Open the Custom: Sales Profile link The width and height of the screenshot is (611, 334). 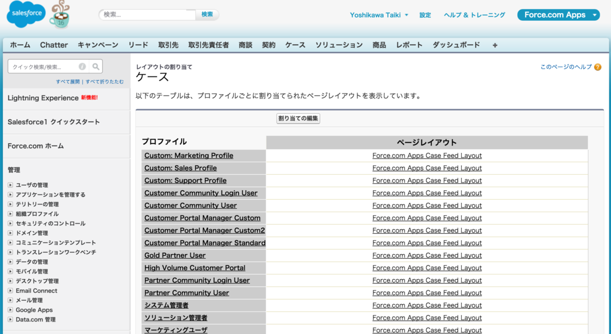[180, 168]
